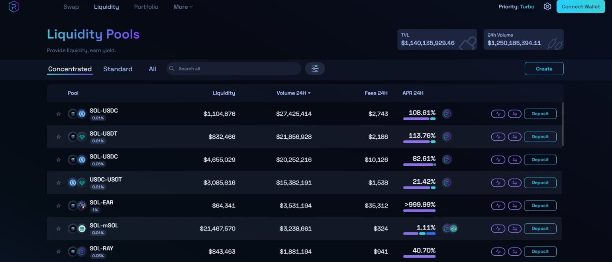Toggle the favorite star on SOL-mSOL
Image resolution: width=612 pixels, height=262 pixels.
click(x=59, y=229)
